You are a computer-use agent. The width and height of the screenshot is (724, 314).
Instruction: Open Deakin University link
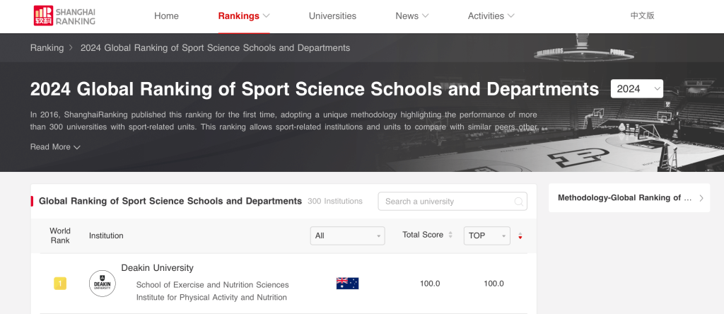157,268
